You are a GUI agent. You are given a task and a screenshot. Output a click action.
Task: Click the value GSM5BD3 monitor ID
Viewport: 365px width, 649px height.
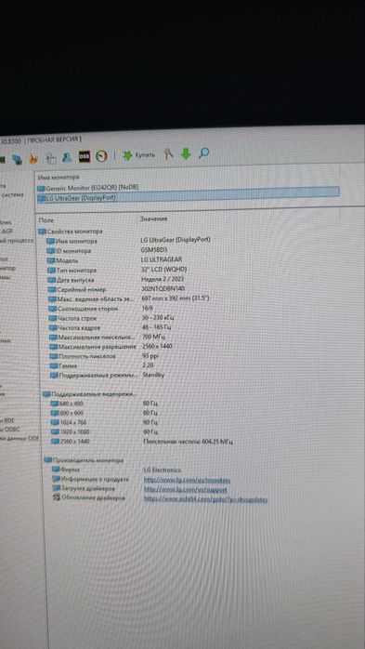(x=154, y=250)
